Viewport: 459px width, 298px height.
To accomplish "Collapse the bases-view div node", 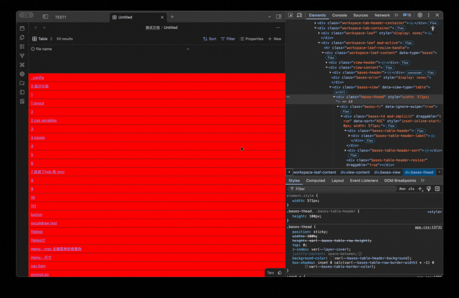I will [330, 87].
